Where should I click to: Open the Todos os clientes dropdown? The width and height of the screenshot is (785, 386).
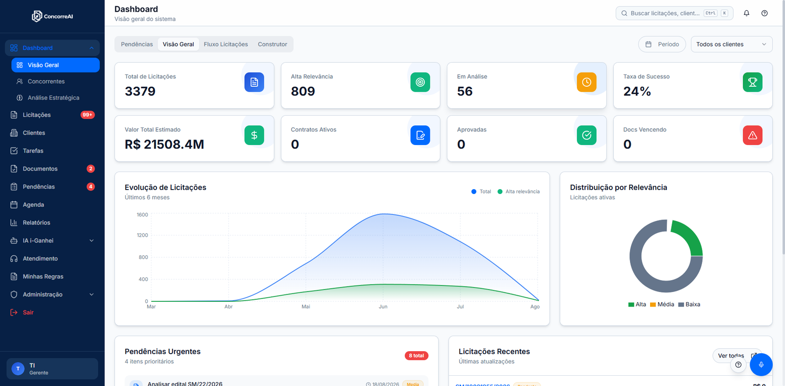[732, 44]
